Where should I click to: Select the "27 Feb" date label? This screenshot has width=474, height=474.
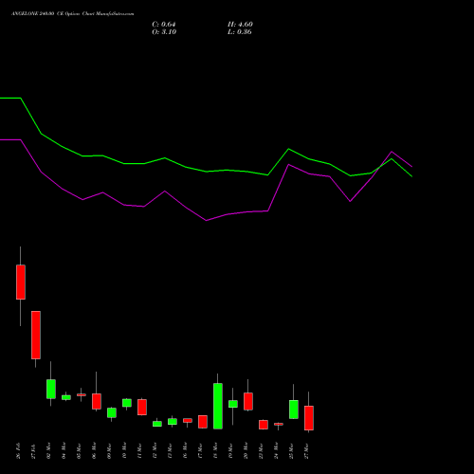pyautogui.click(x=33, y=450)
